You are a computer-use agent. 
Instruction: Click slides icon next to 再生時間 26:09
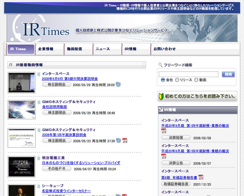(118, 84)
